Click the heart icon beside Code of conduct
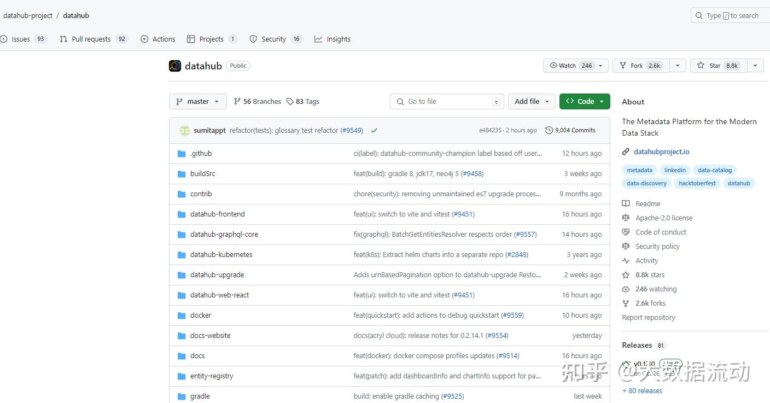The height and width of the screenshot is (403, 770). pyautogui.click(x=626, y=232)
